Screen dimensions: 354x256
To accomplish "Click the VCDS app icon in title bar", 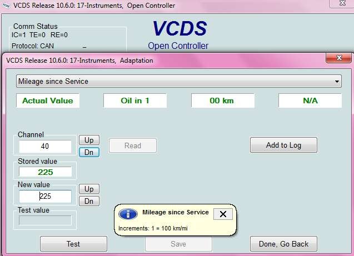I will coord(6,6).
